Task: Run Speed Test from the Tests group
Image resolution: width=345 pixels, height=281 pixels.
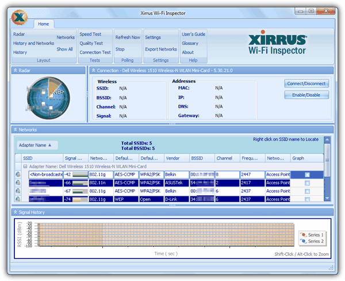Action: coord(90,35)
